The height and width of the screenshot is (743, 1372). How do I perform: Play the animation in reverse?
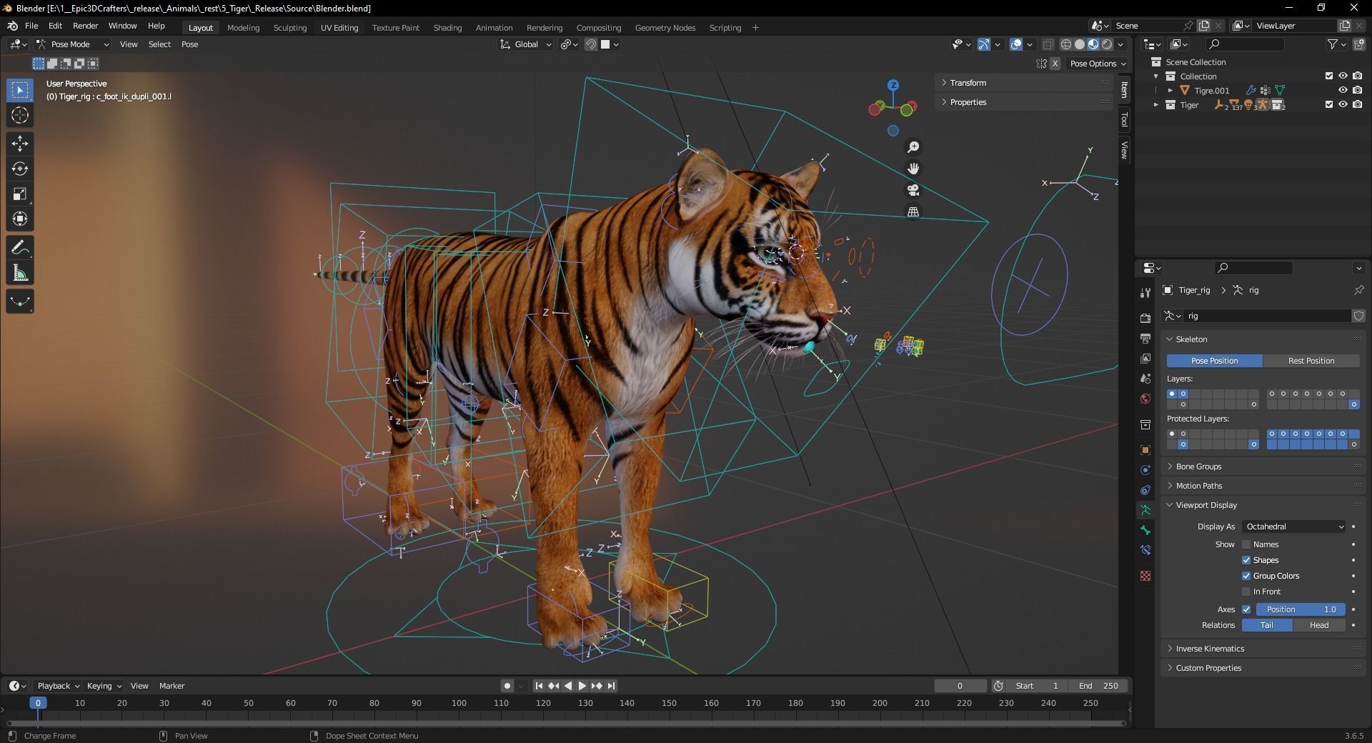(568, 686)
